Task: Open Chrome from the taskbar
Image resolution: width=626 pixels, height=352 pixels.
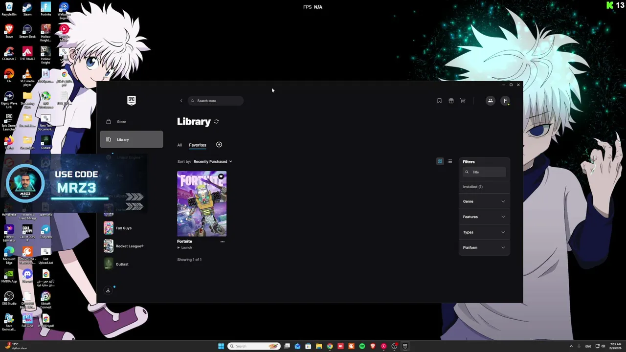Action: (330, 346)
